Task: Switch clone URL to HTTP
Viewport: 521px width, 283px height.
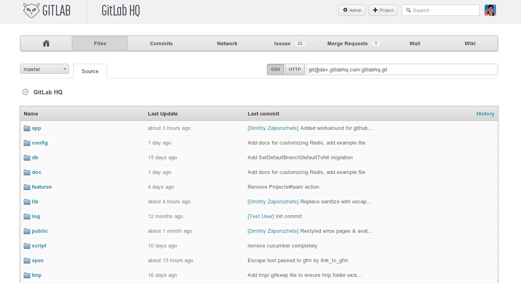Action: 295,69
